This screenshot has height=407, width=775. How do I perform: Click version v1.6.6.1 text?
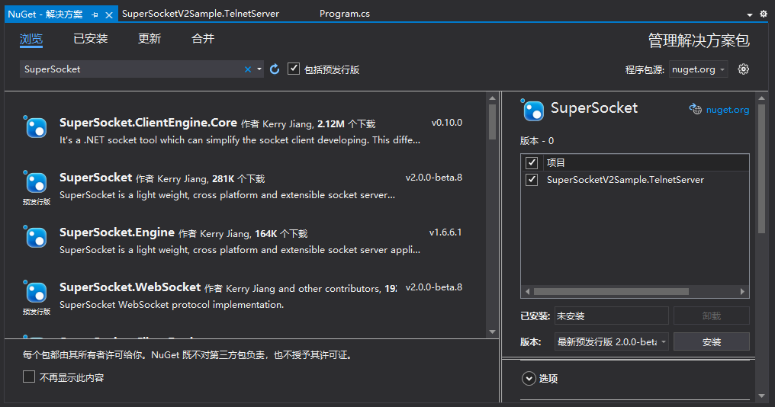point(445,232)
